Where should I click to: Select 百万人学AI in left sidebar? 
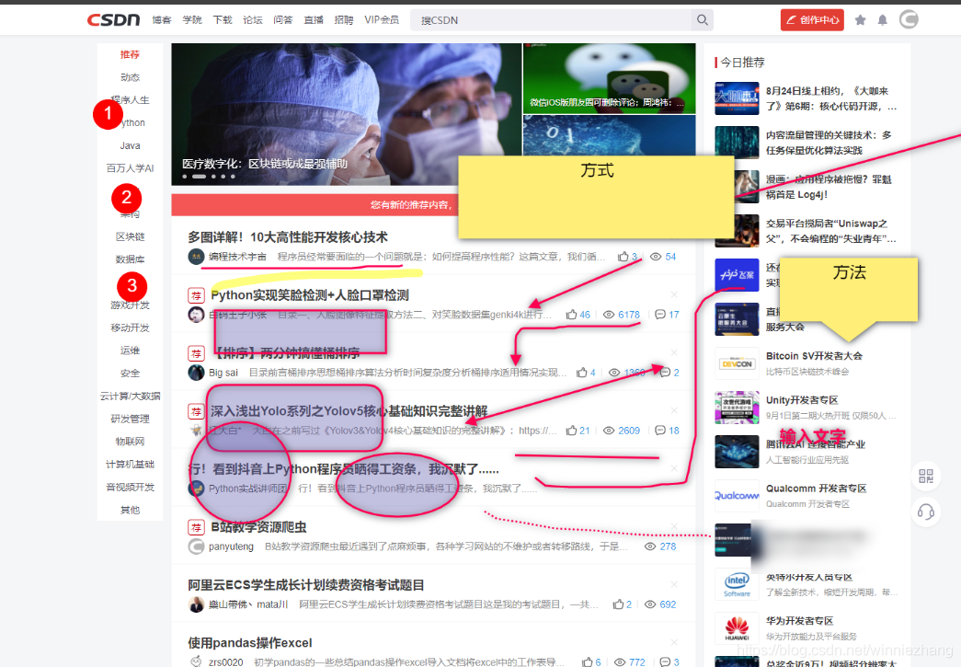[130, 168]
